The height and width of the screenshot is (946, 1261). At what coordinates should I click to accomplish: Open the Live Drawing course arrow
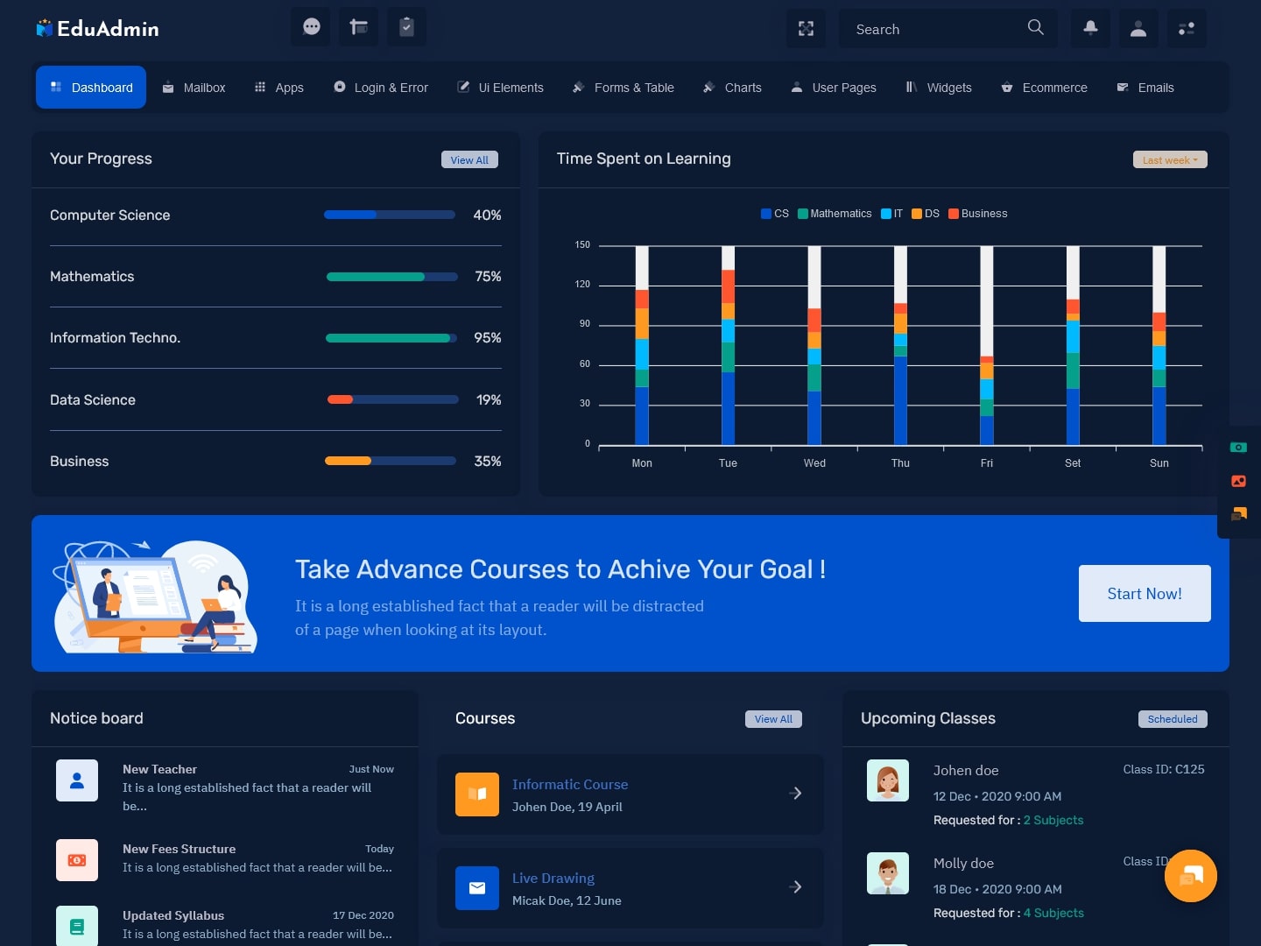(795, 886)
